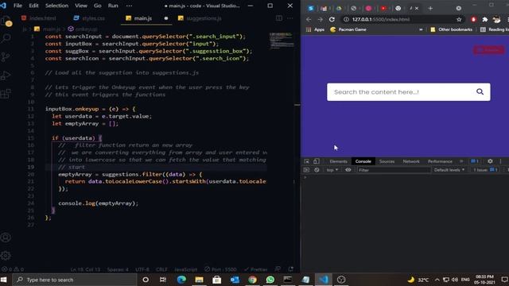Screen dimensions: 509x286
Task: Open the browser Extensions puzzle icon
Action: click(484, 19)
